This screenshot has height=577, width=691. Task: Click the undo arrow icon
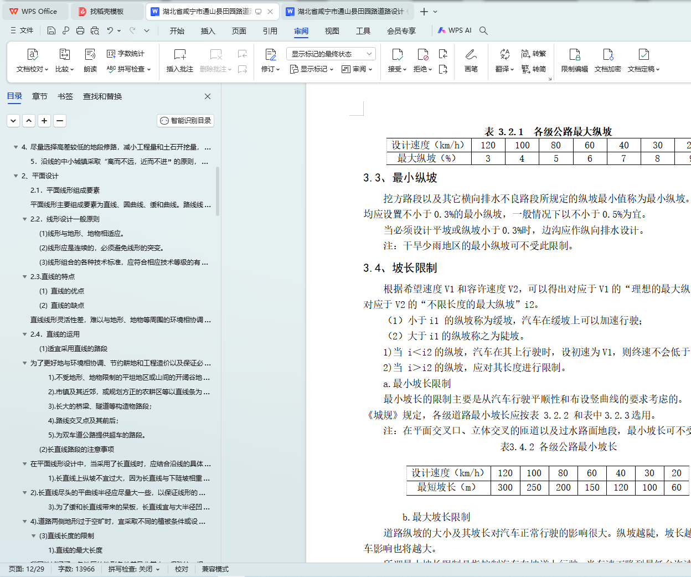coord(110,30)
